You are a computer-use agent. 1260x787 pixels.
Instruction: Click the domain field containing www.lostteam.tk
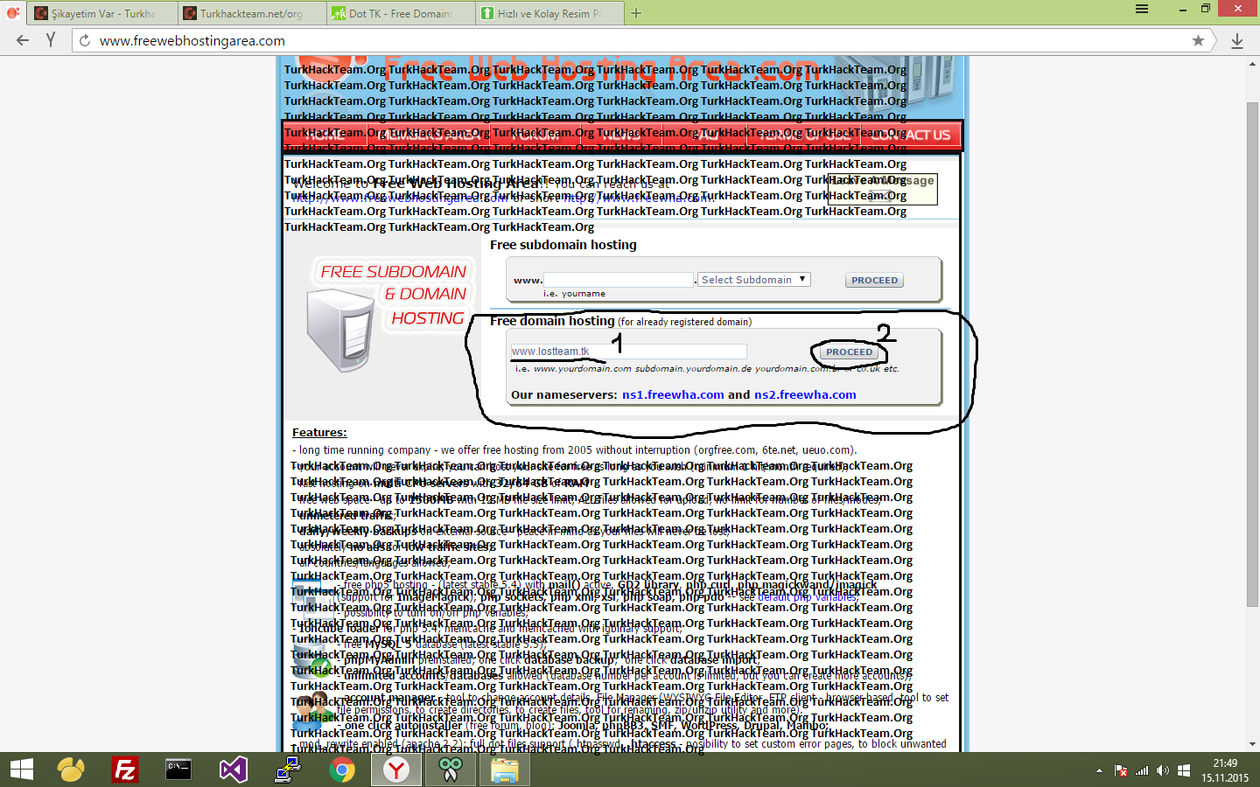click(628, 351)
